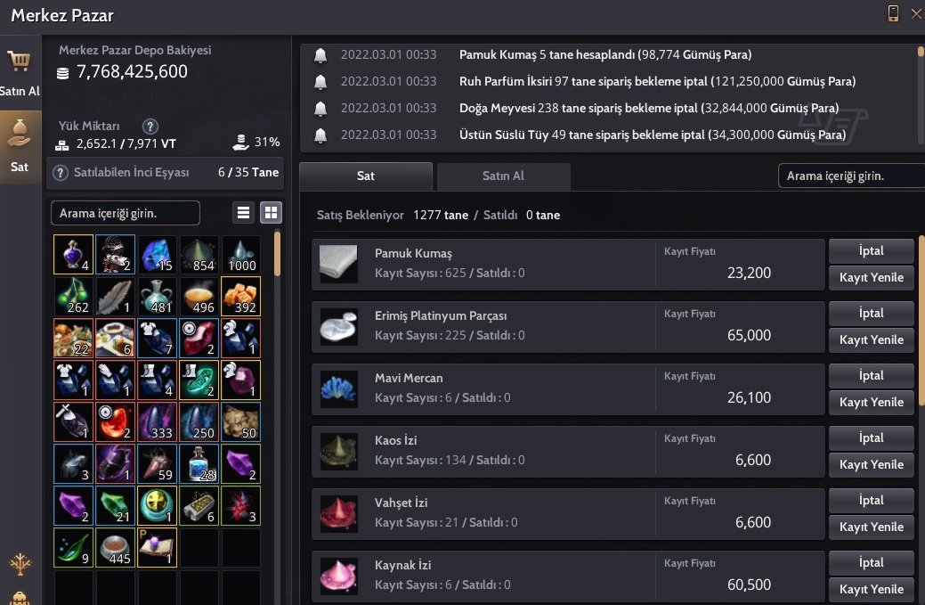Click the listings search field at top right
This screenshot has height=605, width=925.
(851, 176)
